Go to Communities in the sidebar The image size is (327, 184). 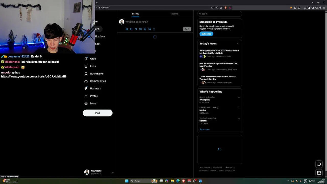click(95, 81)
